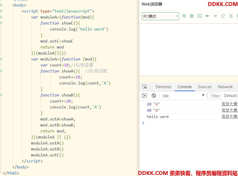Activate the inspect element picker icon
238x176 pixels.
[x=145, y=87]
